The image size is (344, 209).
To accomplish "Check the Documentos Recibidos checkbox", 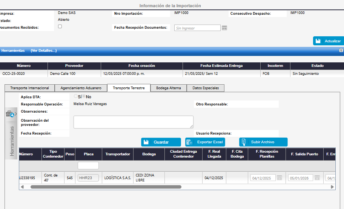I will (x=60, y=26).
